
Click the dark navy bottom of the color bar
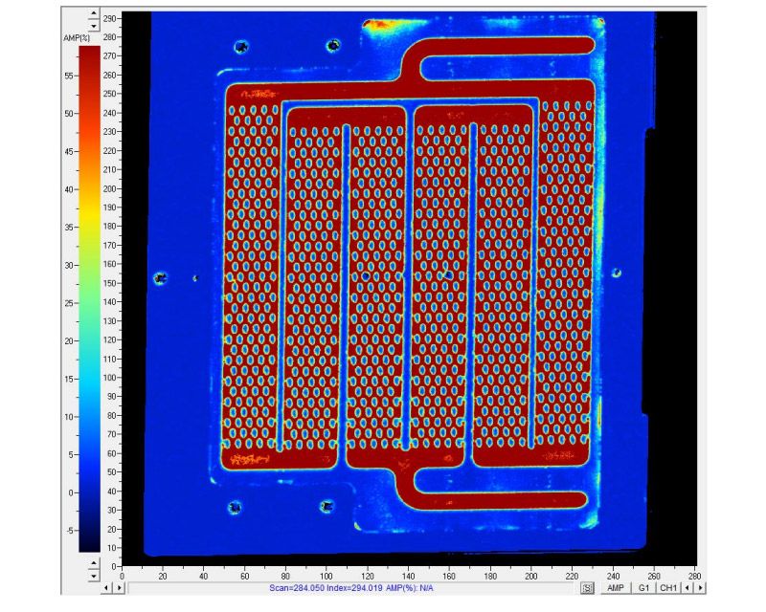88,543
